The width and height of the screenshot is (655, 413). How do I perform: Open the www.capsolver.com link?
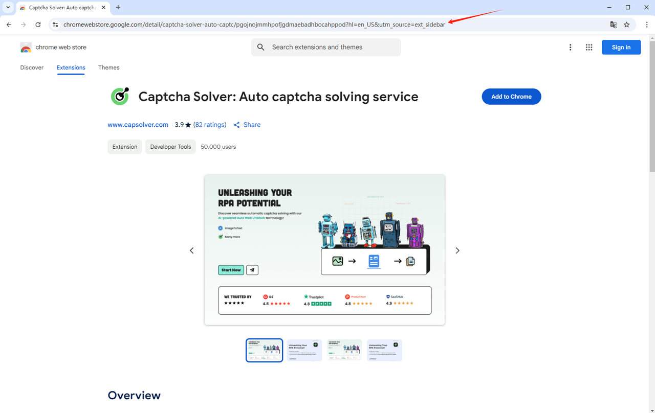(138, 125)
